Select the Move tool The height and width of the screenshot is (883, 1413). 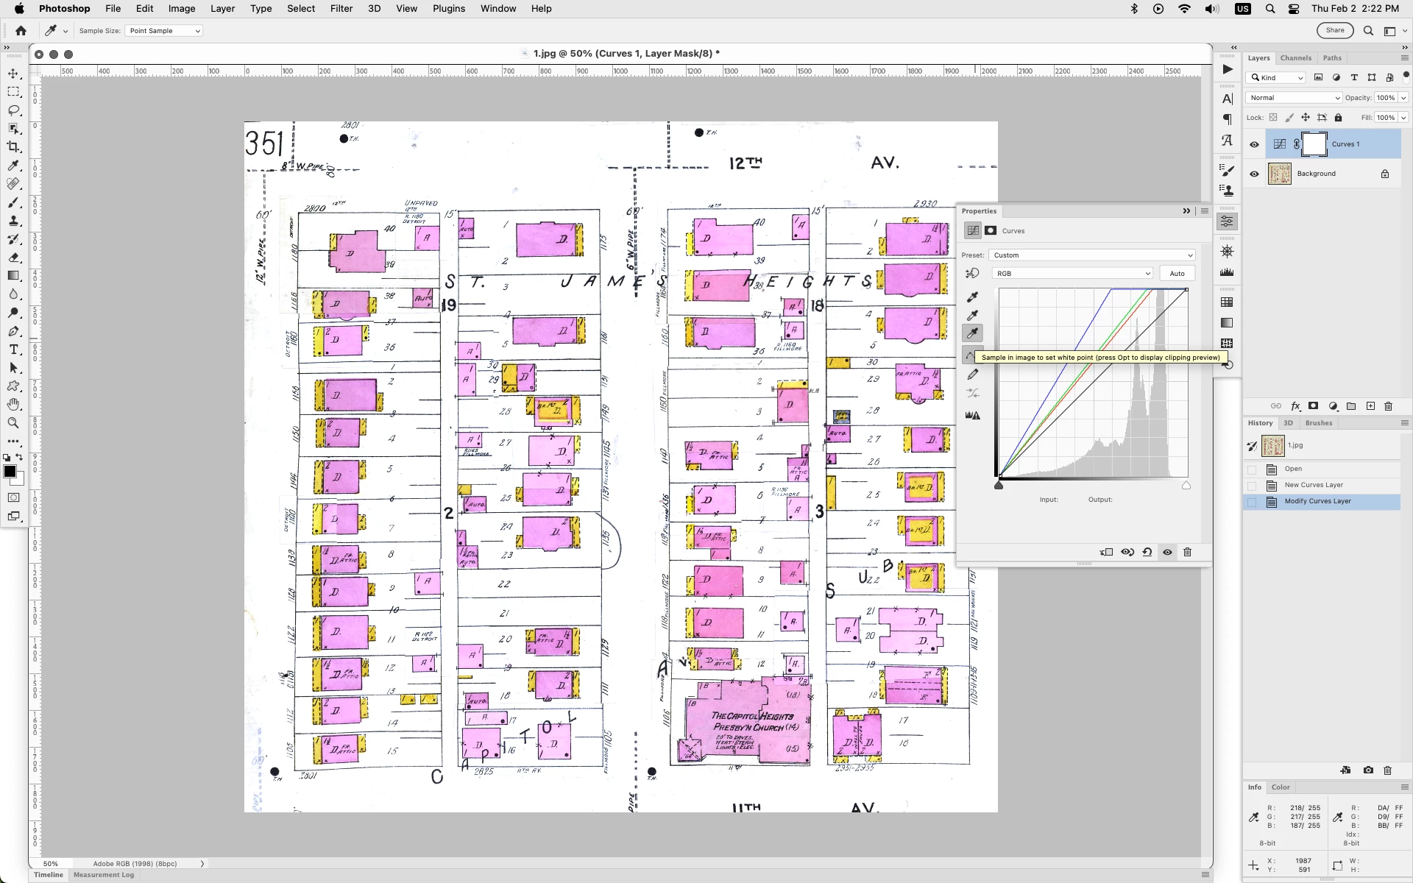coord(13,74)
